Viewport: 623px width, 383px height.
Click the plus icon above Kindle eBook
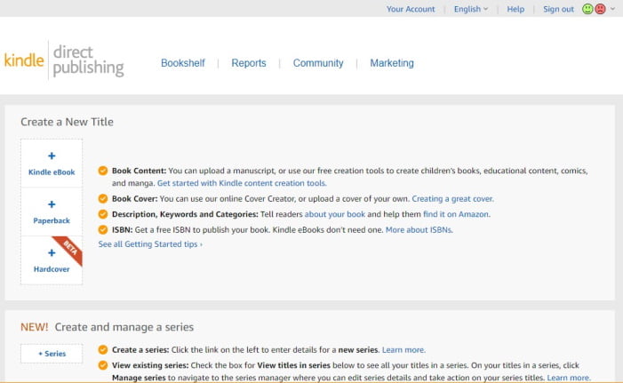[52, 156]
